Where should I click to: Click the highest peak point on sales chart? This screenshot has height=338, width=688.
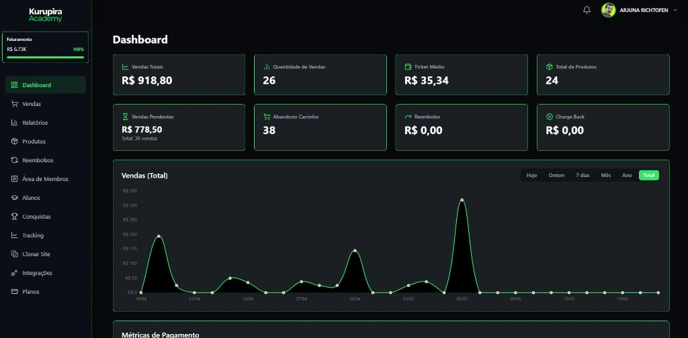tap(462, 200)
